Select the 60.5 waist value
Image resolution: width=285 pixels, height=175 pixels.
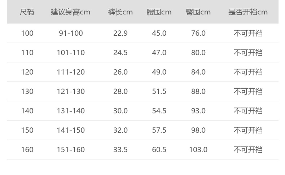click(159, 150)
